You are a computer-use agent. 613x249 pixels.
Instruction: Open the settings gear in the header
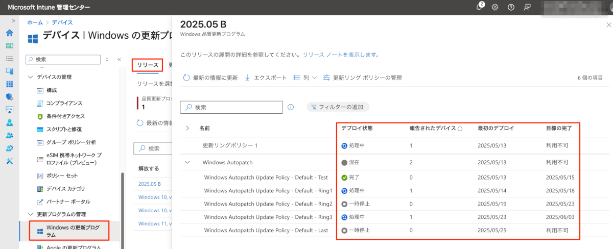495,7
